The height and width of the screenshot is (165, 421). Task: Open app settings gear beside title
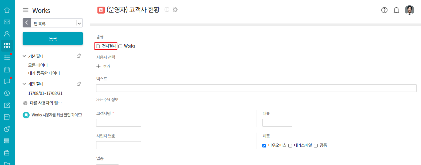175,10
